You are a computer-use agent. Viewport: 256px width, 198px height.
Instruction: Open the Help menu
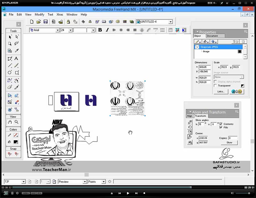[84, 14]
